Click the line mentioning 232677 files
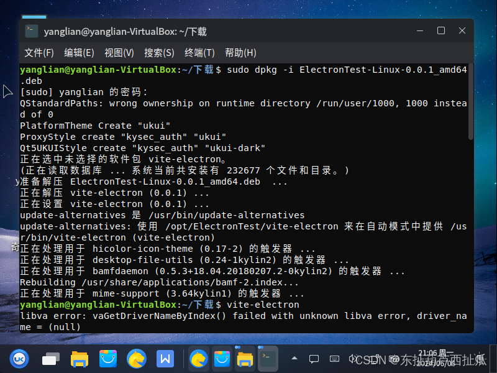 coord(185,170)
